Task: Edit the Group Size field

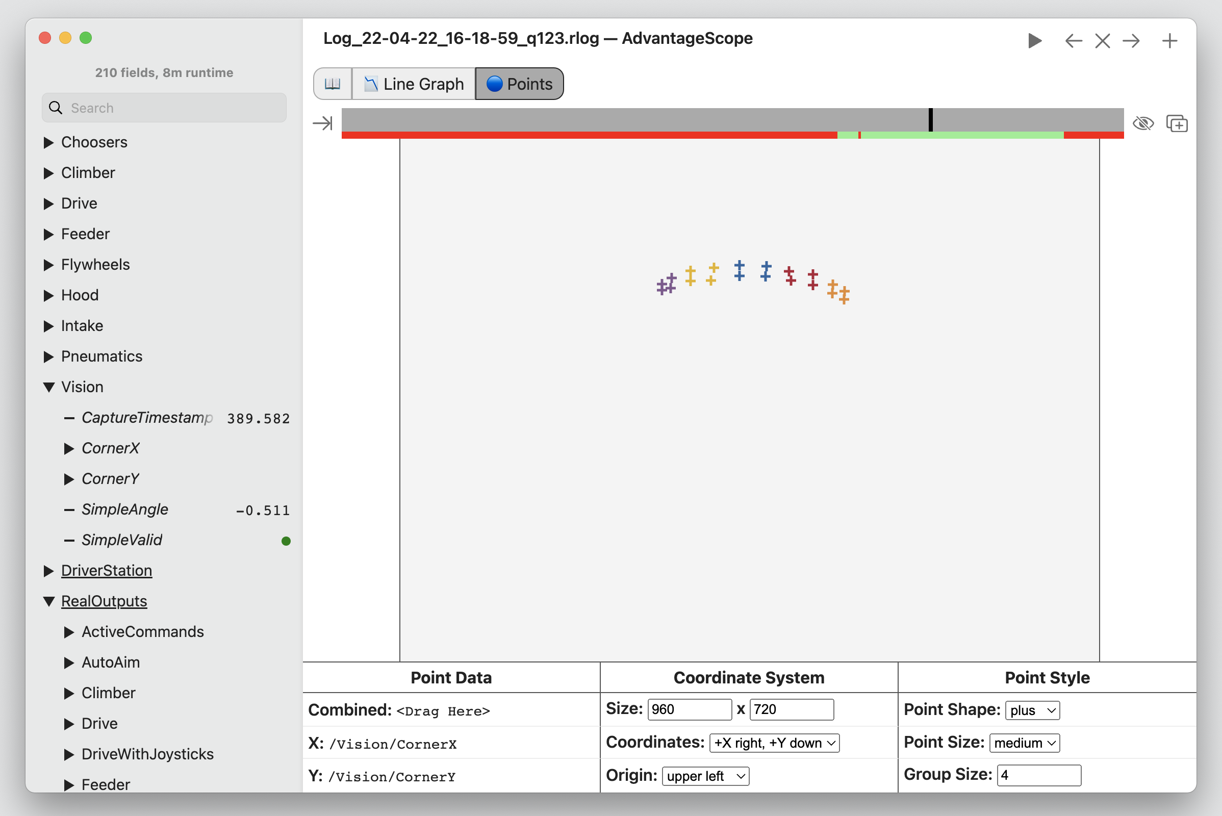Action: (1039, 775)
